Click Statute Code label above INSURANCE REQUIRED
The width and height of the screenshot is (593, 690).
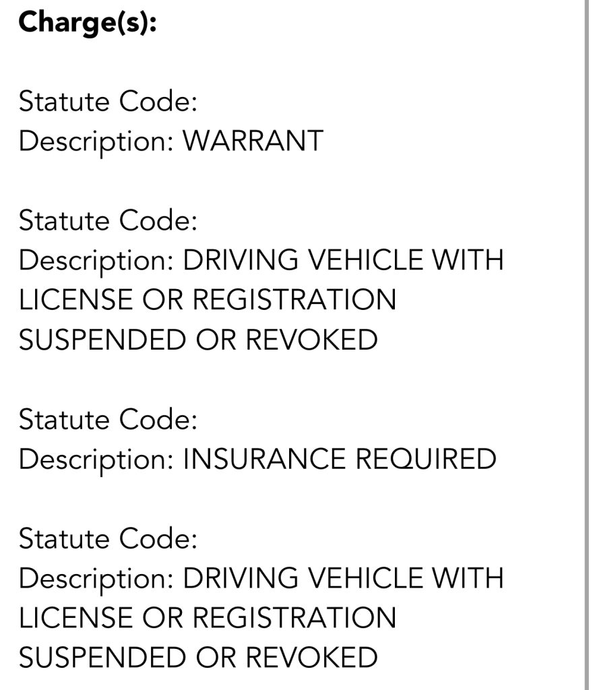(108, 420)
